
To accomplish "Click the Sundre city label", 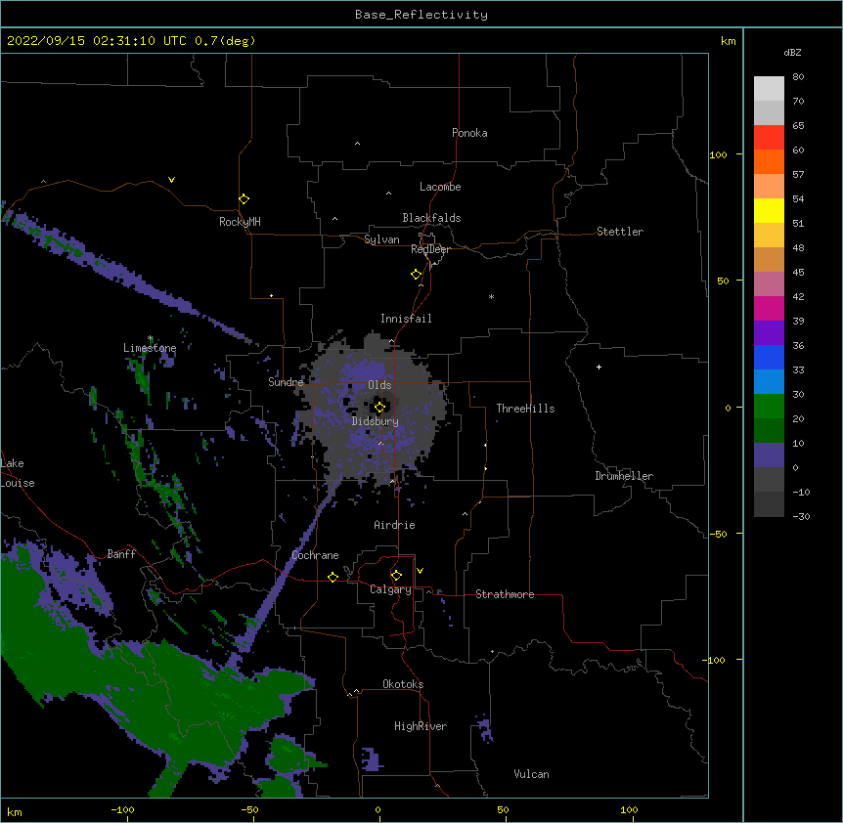I will coord(286,382).
